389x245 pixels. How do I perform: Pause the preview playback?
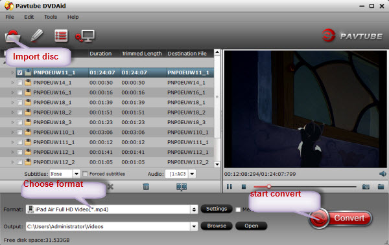click(230, 187)
